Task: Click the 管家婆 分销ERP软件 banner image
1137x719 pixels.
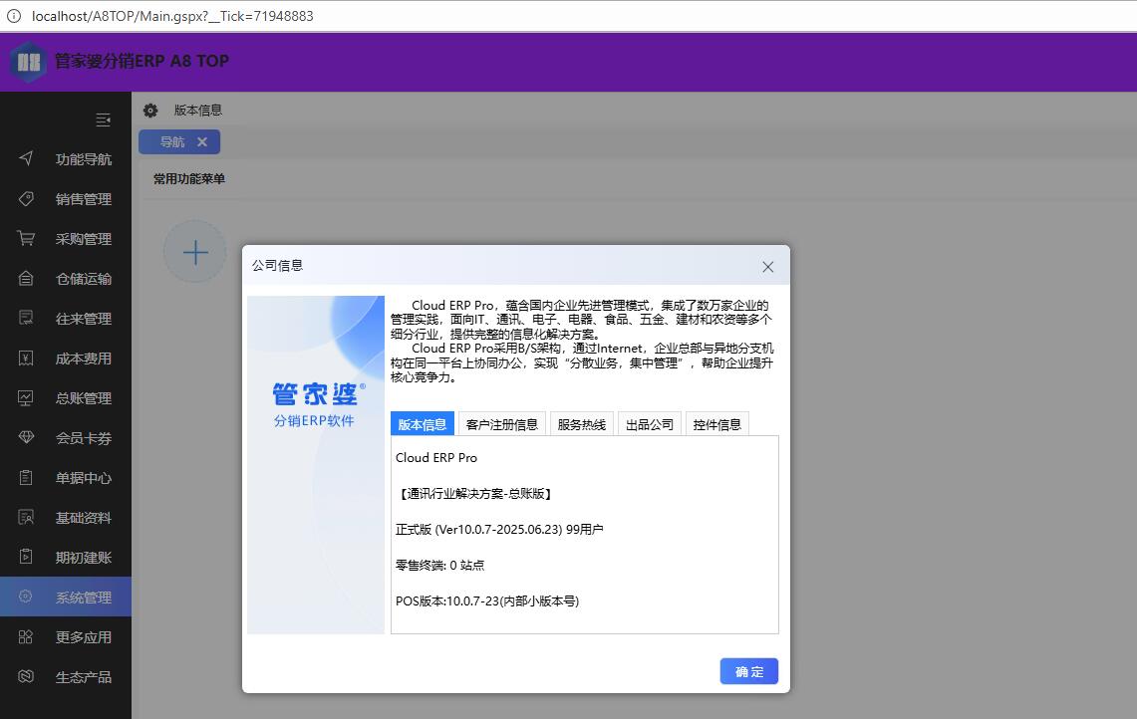Action: click(316, 465)
